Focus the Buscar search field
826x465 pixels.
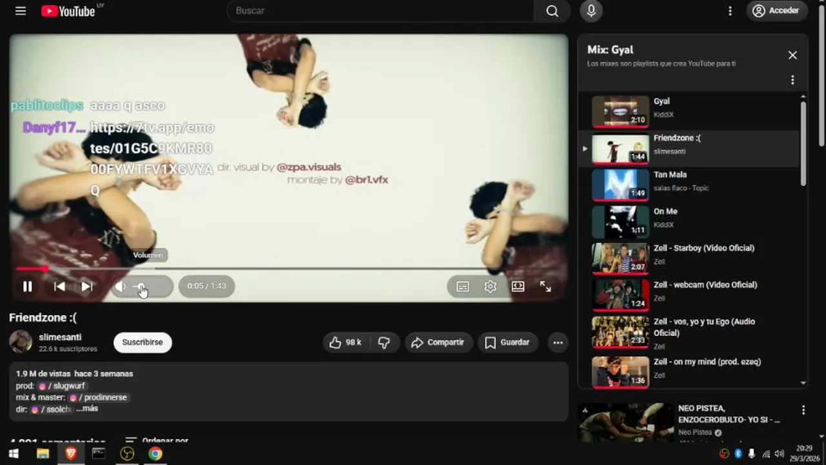[381, 11]
